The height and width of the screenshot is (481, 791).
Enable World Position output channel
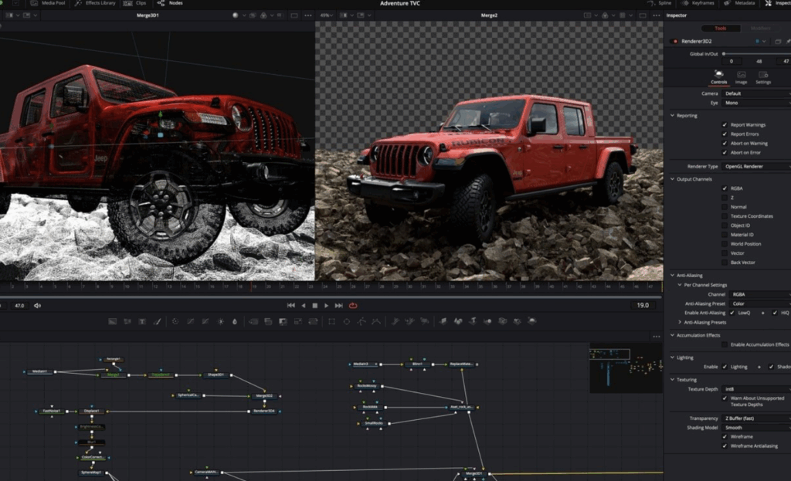coord(725,244)
